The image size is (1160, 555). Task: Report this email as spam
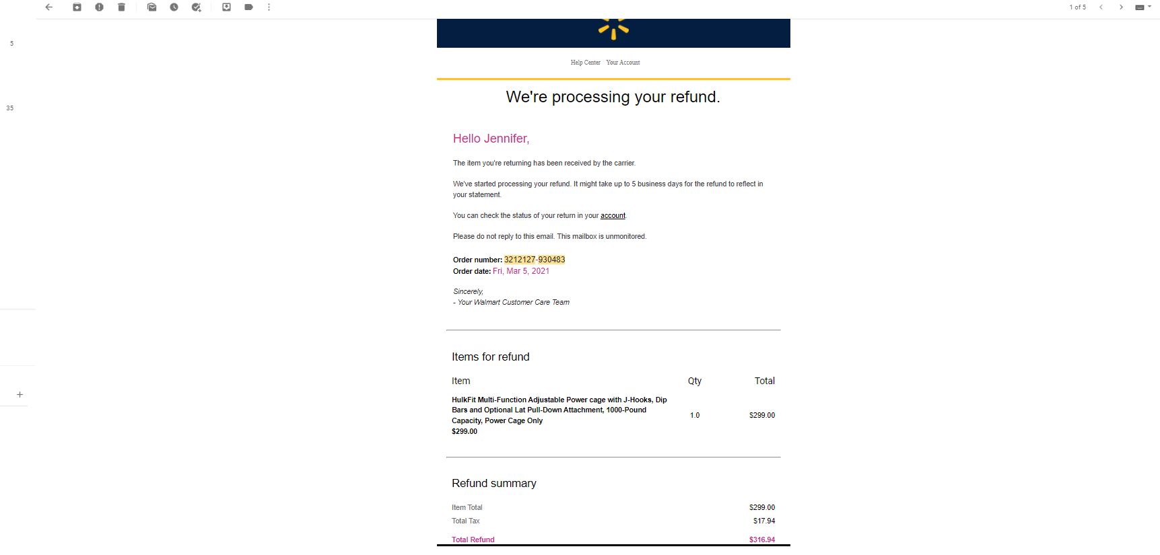coord(99,7)
